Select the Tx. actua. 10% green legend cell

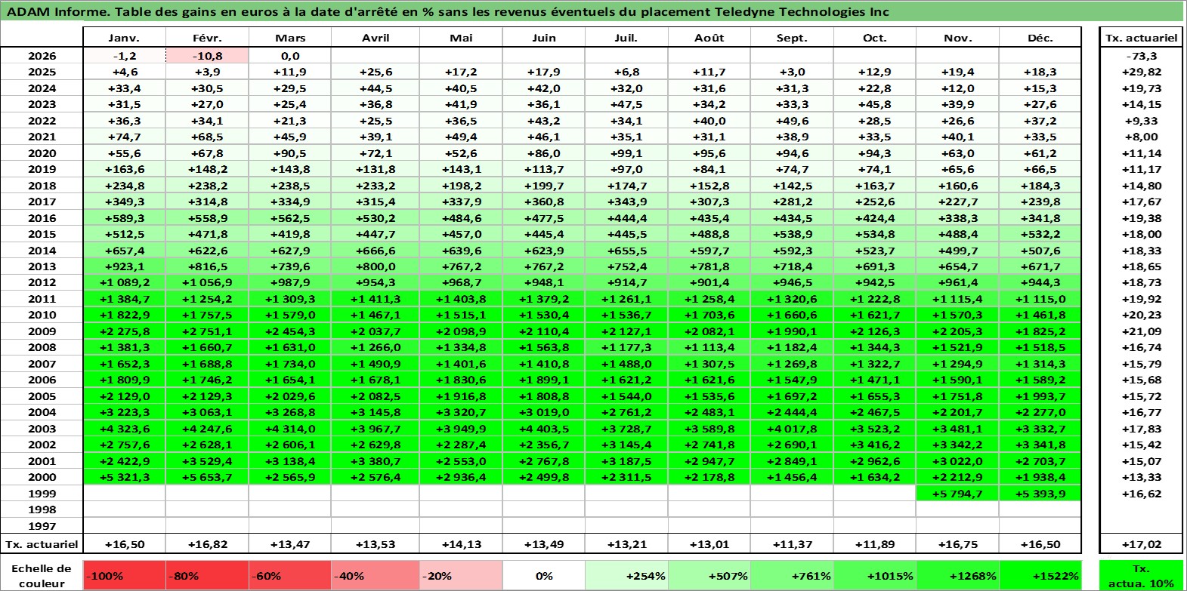coord(1141,575)
